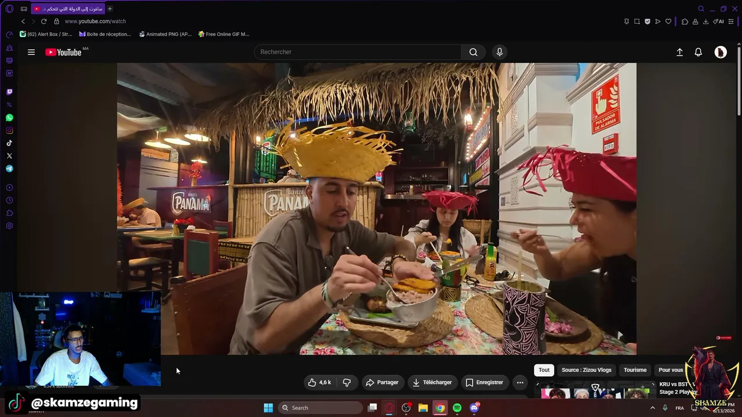Select the Tout filter chip

(544, 370)
